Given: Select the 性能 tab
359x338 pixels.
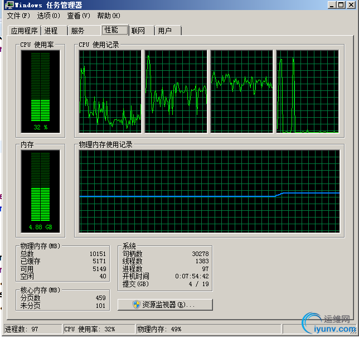Looking at the screenshot, I should [x=114, y=30].
